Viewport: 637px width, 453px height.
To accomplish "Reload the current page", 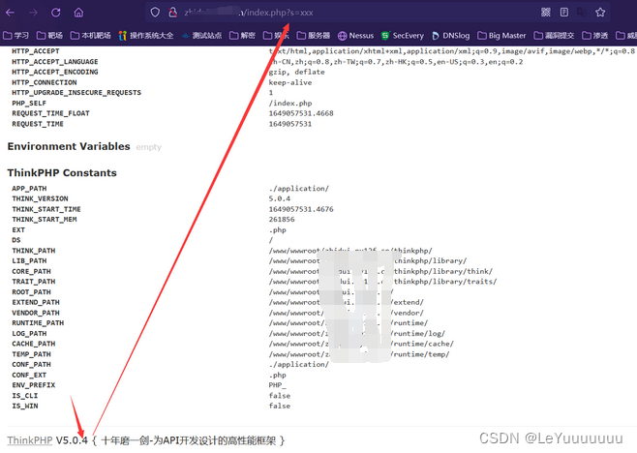I will tap(56, 13).
